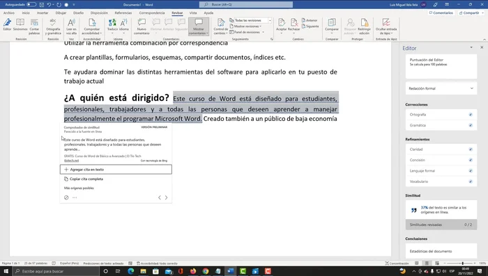The height and width of the screenshot is (276, 488).
Task: Click Ocultar entrada de lápiz
Action: click(386, 26)
